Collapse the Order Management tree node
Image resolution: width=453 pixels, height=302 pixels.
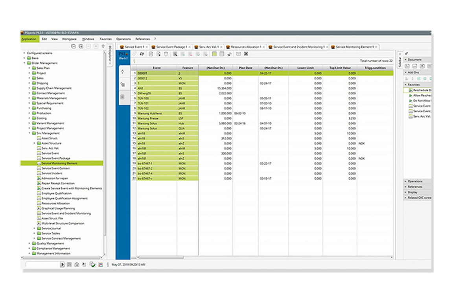tap(24, 63)
